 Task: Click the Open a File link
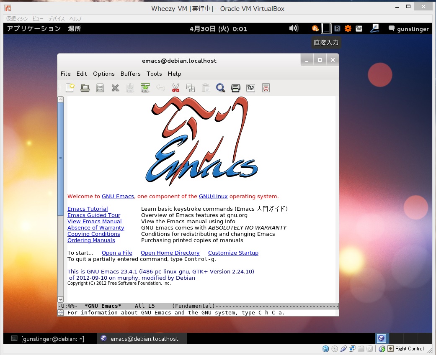coord(117,253)
